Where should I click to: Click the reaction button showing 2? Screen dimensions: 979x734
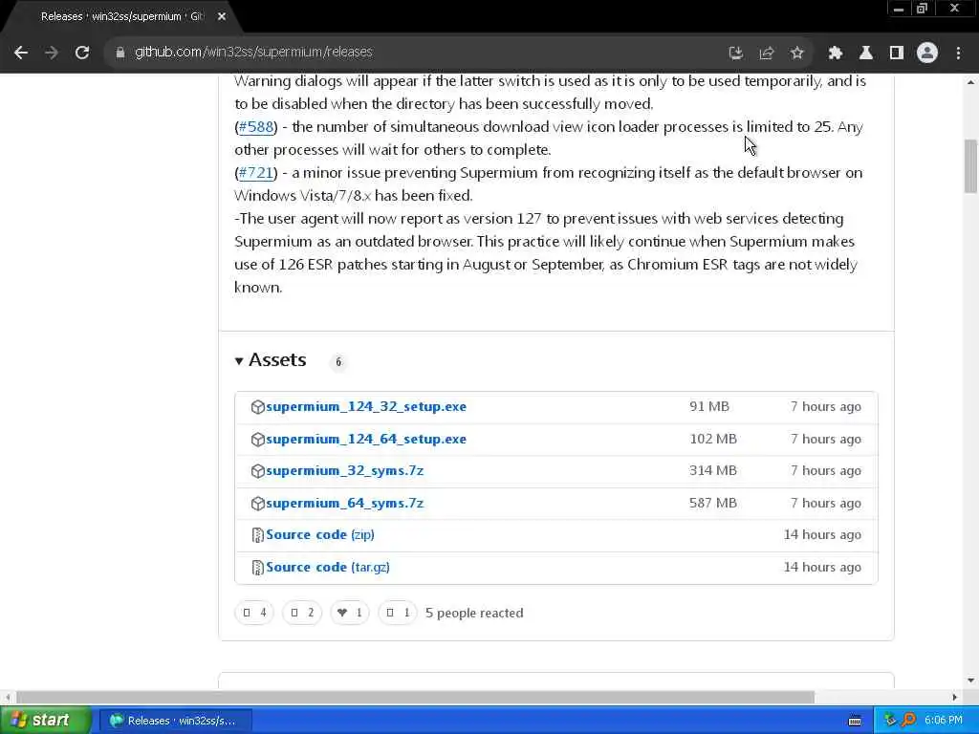pos(302,613)
